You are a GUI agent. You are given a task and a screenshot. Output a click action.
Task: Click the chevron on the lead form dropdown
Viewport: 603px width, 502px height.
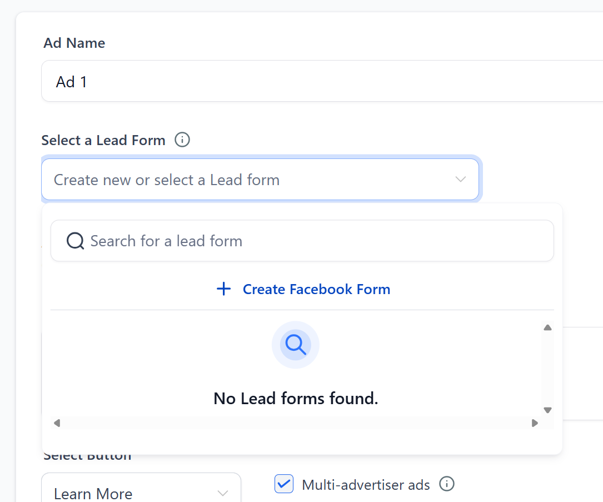[460, 179]
